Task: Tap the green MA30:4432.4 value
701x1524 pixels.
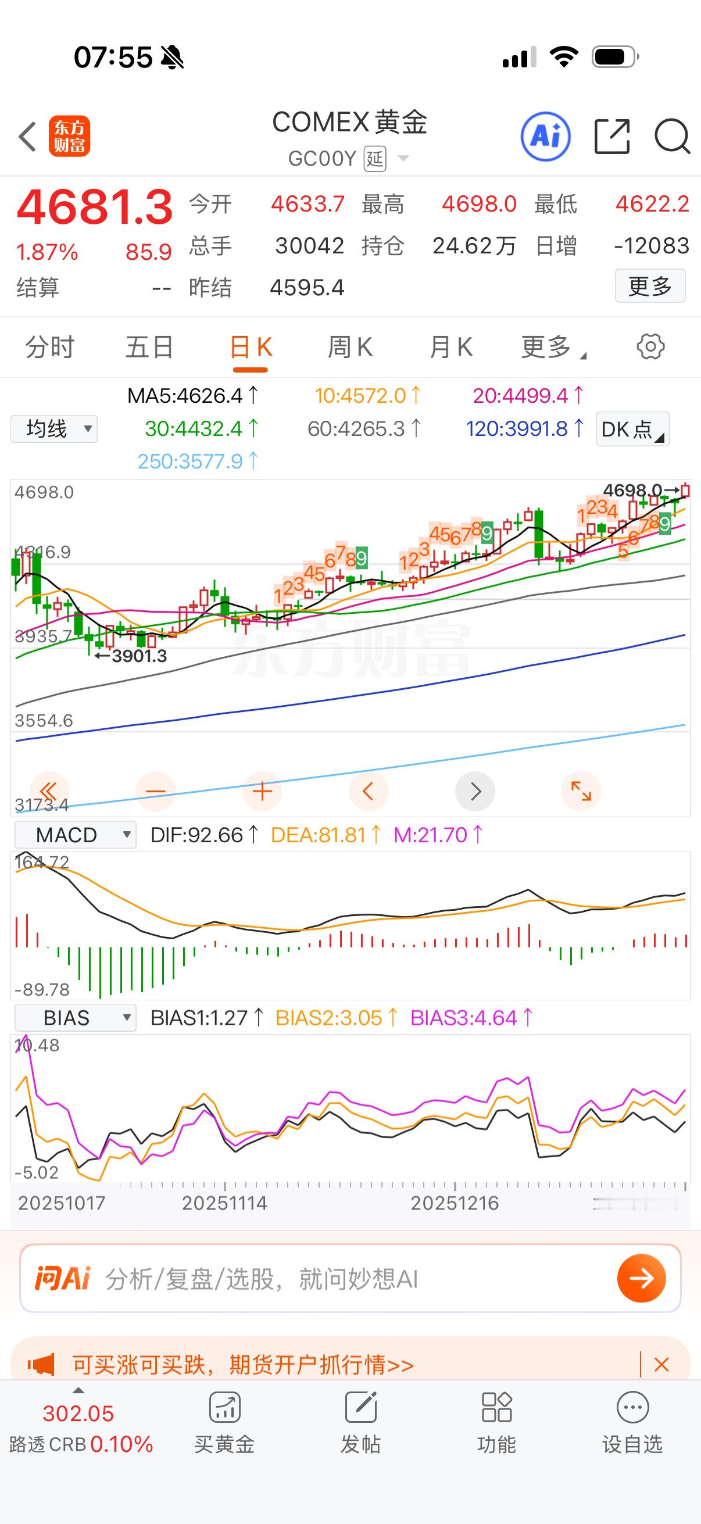Action: tap(201, 428)
